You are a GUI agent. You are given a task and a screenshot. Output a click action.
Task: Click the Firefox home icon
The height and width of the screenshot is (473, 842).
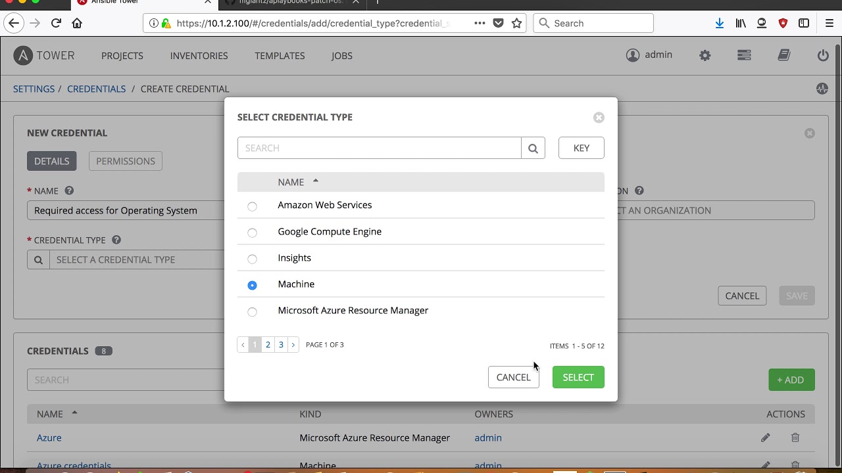[77, 23]
